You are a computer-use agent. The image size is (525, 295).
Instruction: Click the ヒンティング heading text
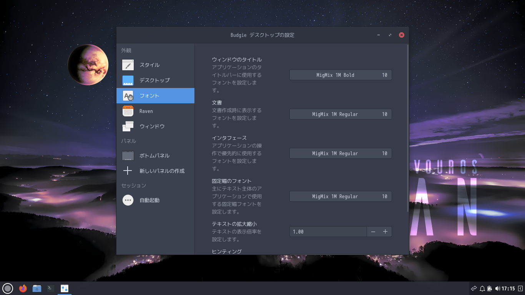tap(227, 252)
